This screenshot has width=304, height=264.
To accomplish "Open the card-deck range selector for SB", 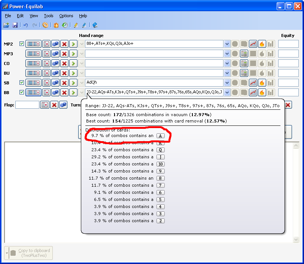I will tap(33, 83).
